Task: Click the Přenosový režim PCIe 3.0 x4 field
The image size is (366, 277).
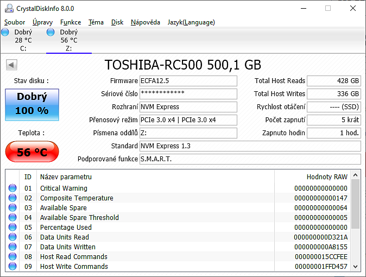Action: [188, 120]
